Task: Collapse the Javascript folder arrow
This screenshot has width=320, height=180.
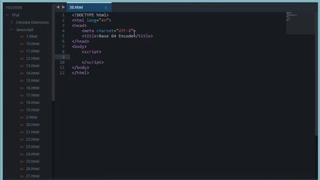Action: coord(11,30)
